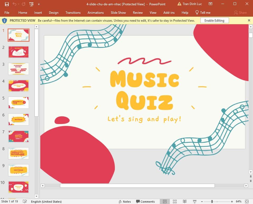253x204 pixels.
Task: Open the spelling check from status bar
Action: coord(25,201)
